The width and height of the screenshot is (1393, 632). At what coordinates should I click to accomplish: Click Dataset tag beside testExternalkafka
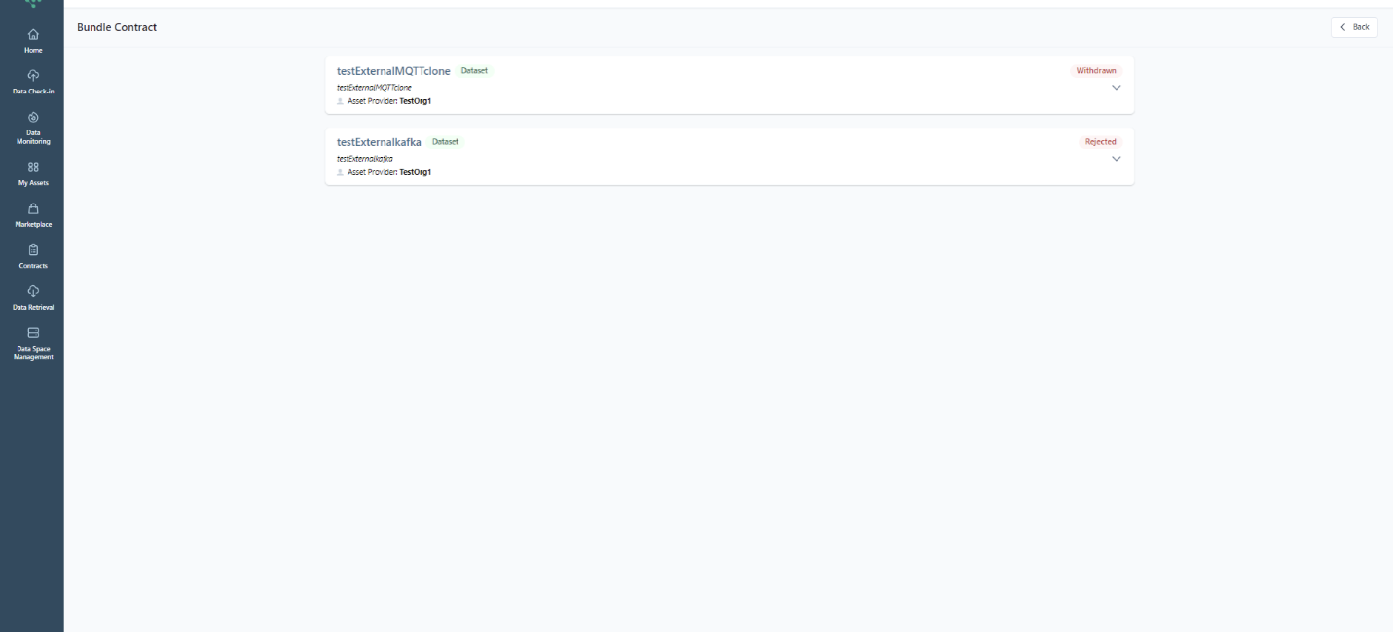tap(445, 142)
